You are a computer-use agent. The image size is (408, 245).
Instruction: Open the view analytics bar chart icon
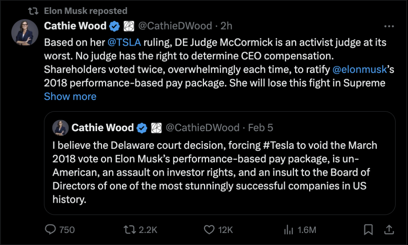click(x=289, y=230)
